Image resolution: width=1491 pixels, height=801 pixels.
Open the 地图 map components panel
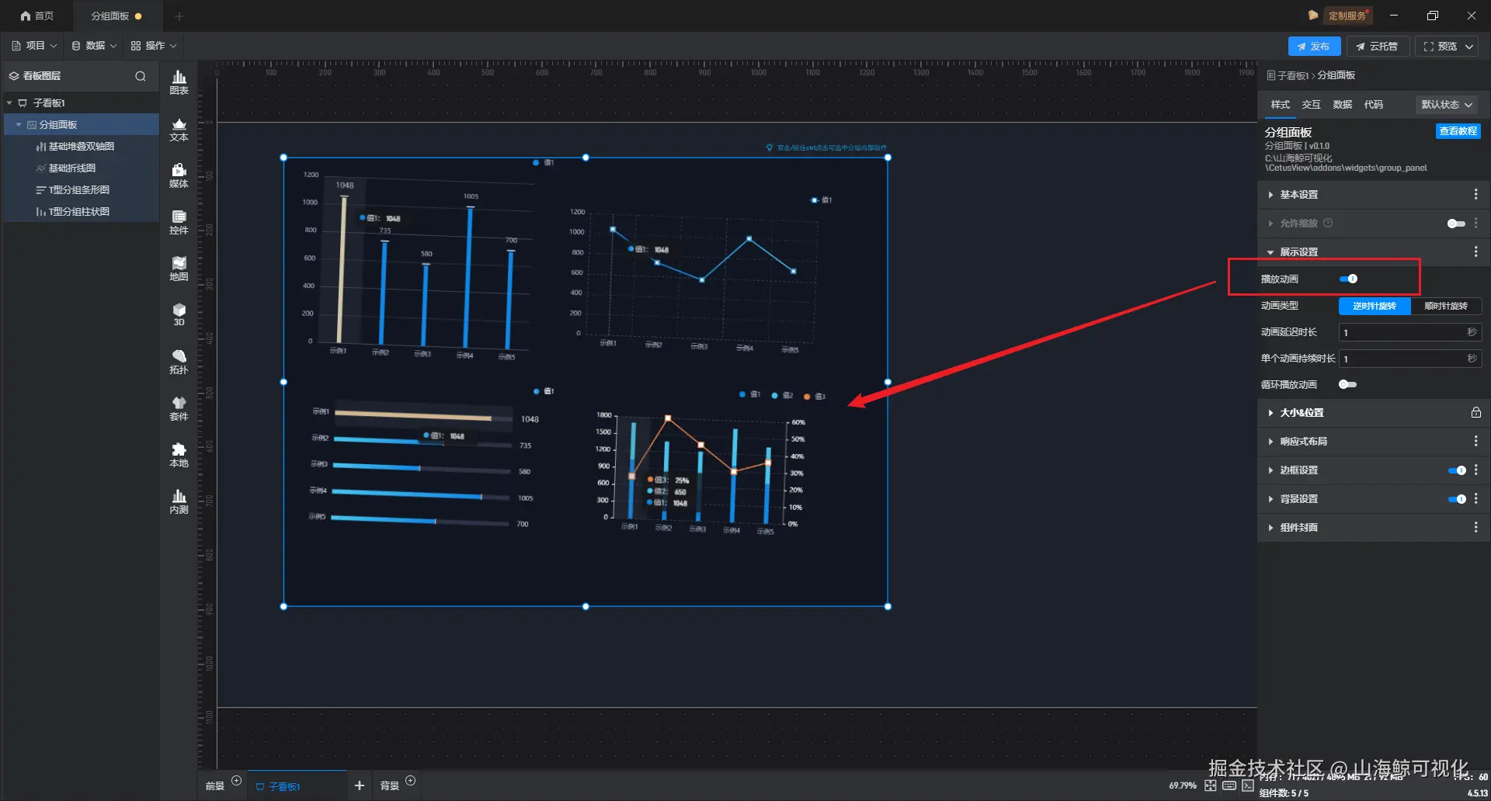pos(179,269)
